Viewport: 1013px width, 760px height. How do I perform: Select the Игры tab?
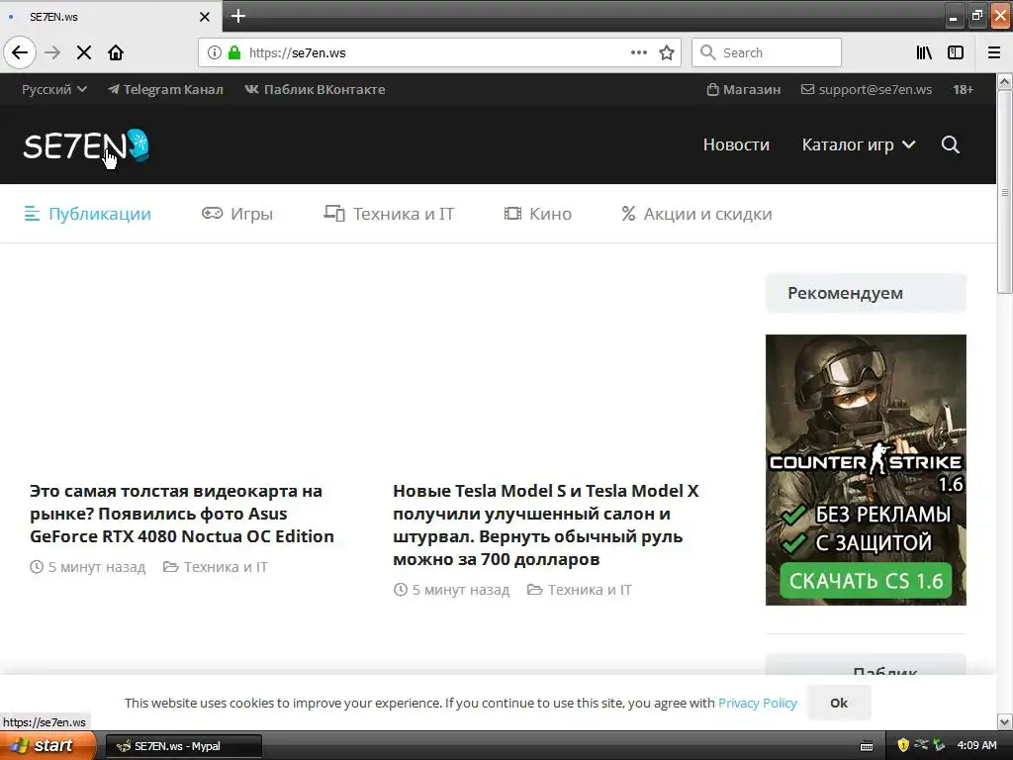pyautogui.click(x=237, y=214)
